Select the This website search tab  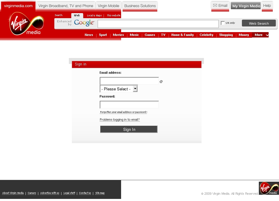pyautogui.click(x=113, y=15)
